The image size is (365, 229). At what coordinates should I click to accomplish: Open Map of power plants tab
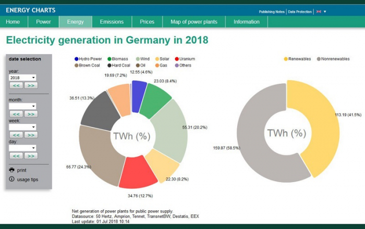pyautogui.click(x=194, y=22)
